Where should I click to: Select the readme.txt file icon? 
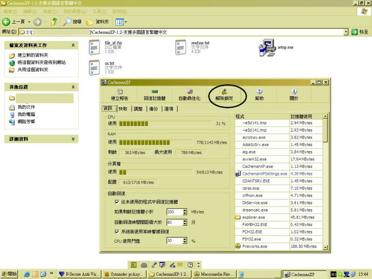tap(180, 47)
